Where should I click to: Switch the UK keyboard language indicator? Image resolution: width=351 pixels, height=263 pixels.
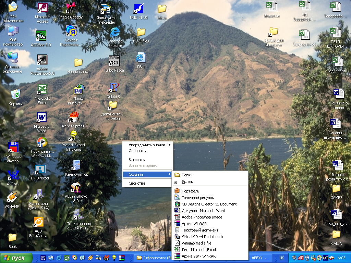pos(281,258)
